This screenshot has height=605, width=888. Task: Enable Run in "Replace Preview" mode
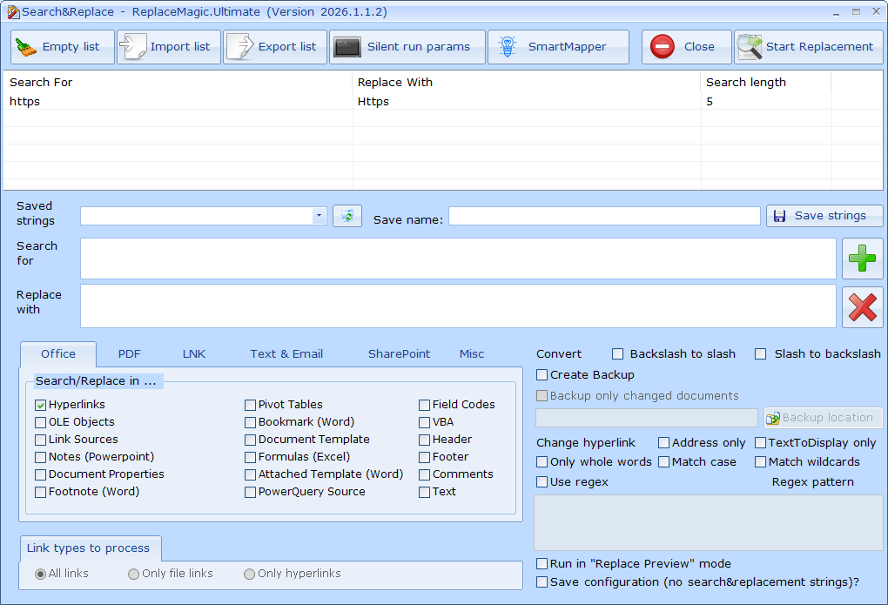(542, 563)
